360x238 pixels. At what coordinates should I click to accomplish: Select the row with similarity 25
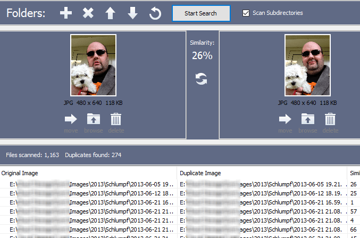(180, 193)
